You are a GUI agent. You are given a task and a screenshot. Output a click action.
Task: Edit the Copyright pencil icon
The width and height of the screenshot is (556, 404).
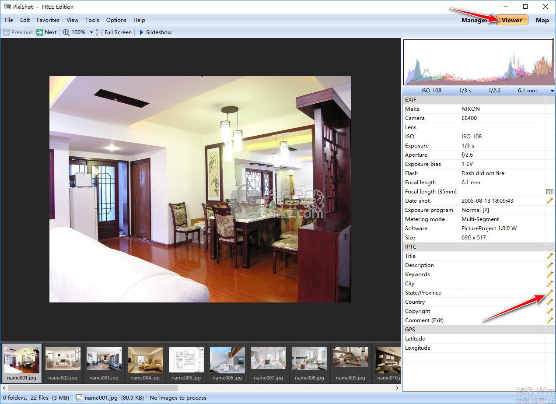coord(550,311)
